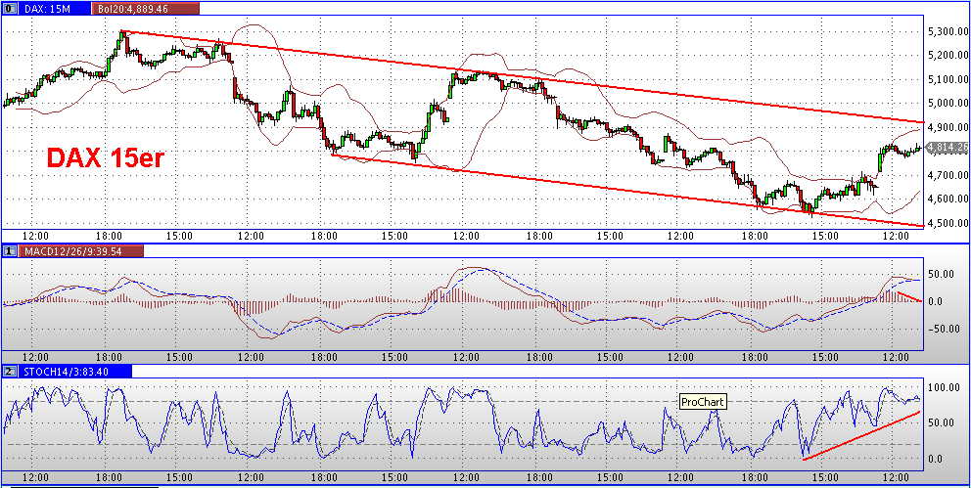Click the 4,900.00 price axis value

click(948, 127)
